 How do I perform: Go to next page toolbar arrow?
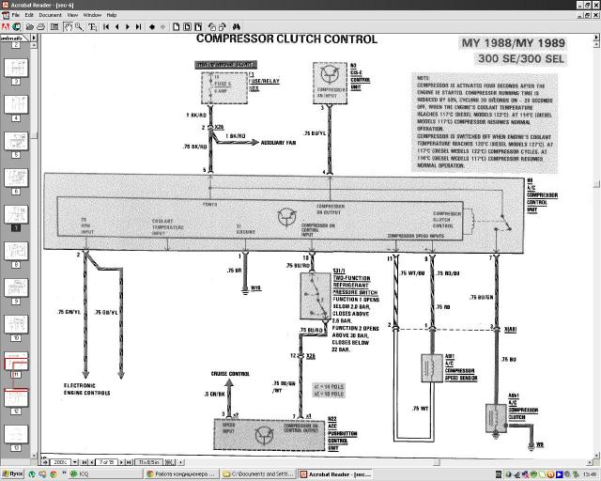point(128,27)
